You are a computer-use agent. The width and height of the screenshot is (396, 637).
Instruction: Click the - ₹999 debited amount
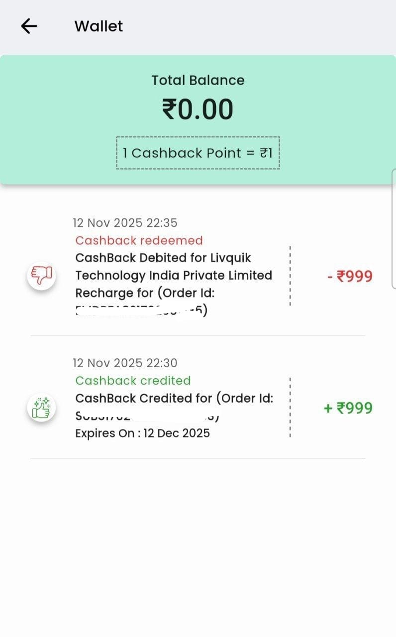click(350, 276)
